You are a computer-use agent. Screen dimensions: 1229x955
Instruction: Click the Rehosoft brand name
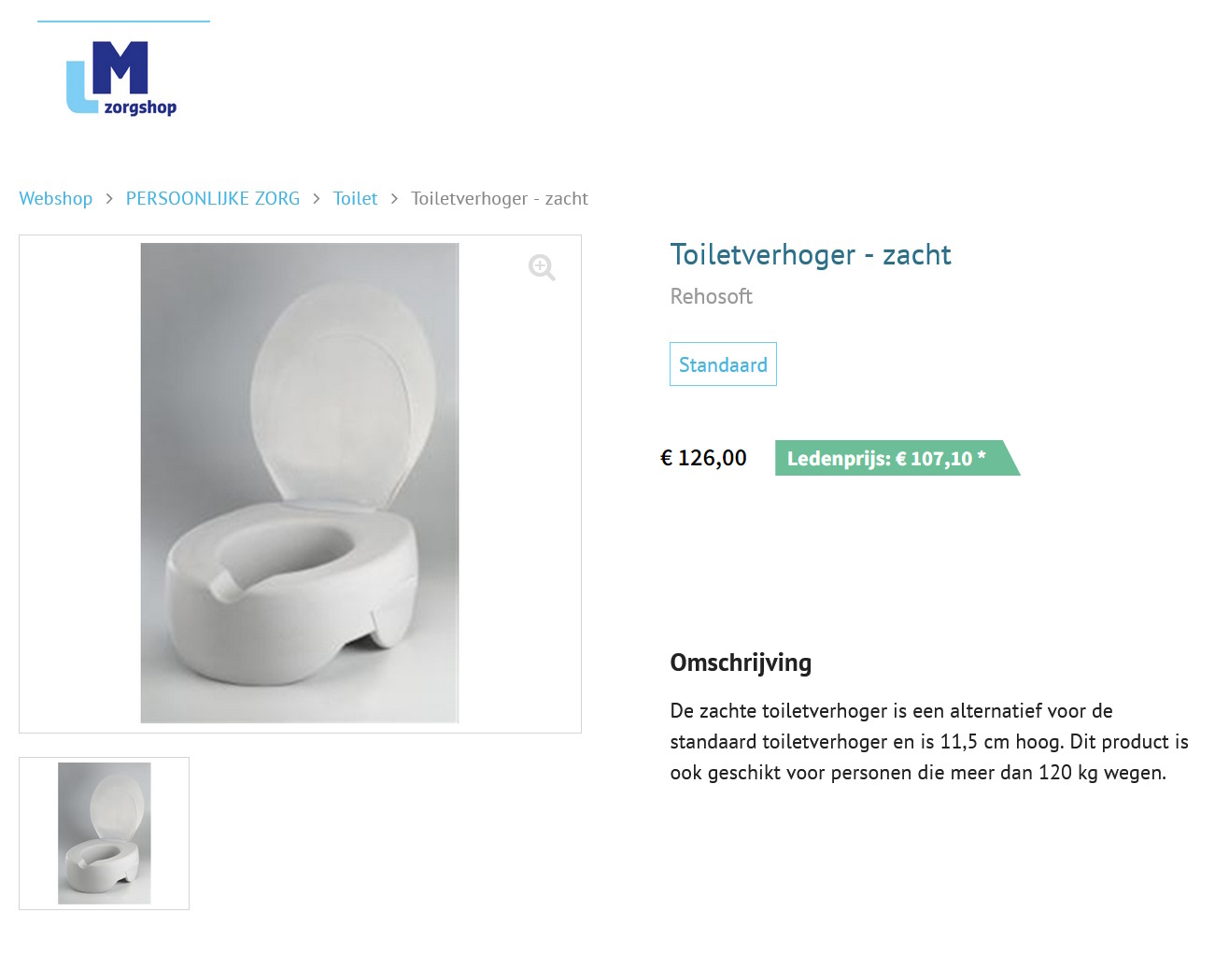tap(711, 296)
